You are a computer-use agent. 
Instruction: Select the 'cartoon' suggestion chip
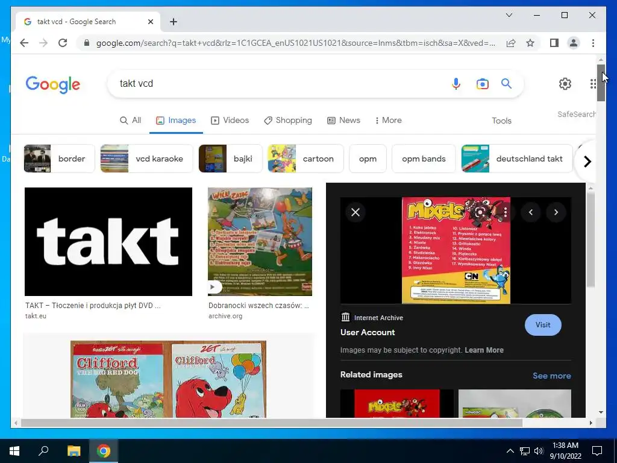pos(305,159)
